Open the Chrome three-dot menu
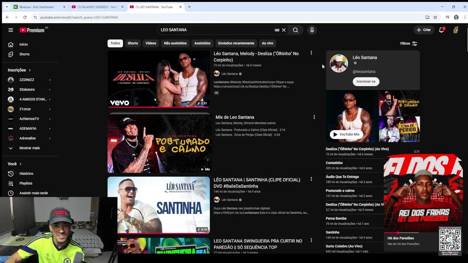468x263 pixels. pos(465,17)
